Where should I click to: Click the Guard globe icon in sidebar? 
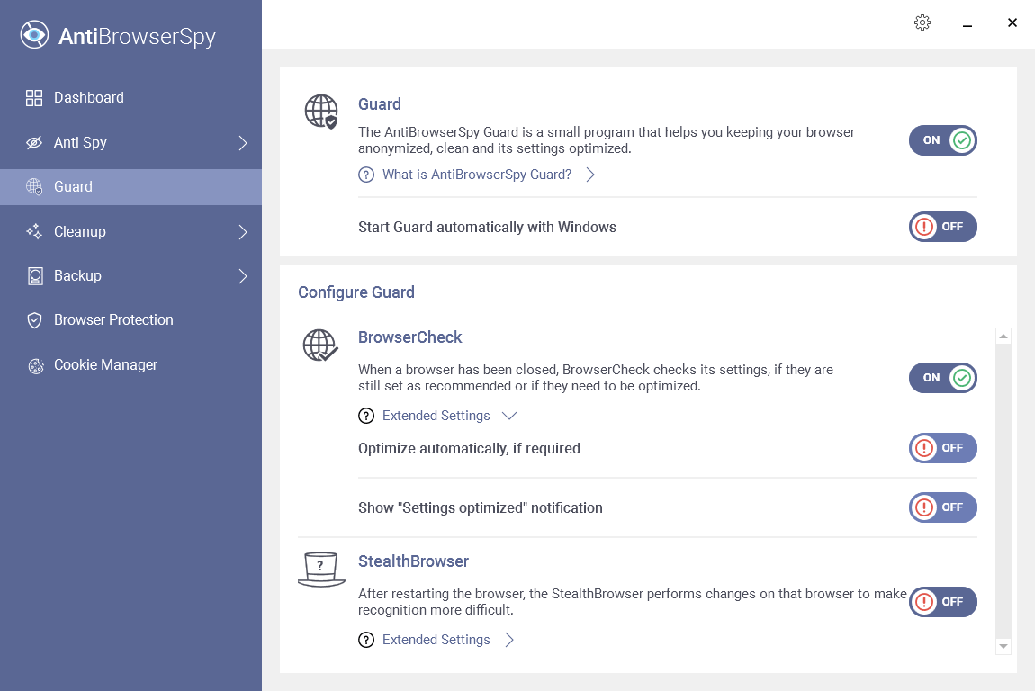[34, 187]
